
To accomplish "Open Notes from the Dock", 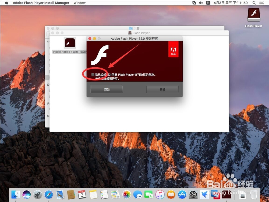I will [x=93, y=195].
